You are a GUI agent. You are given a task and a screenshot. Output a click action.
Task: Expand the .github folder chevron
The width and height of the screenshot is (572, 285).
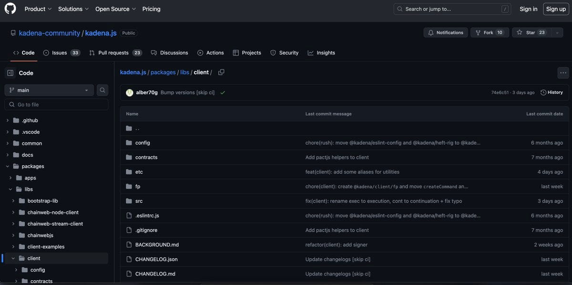8,120
